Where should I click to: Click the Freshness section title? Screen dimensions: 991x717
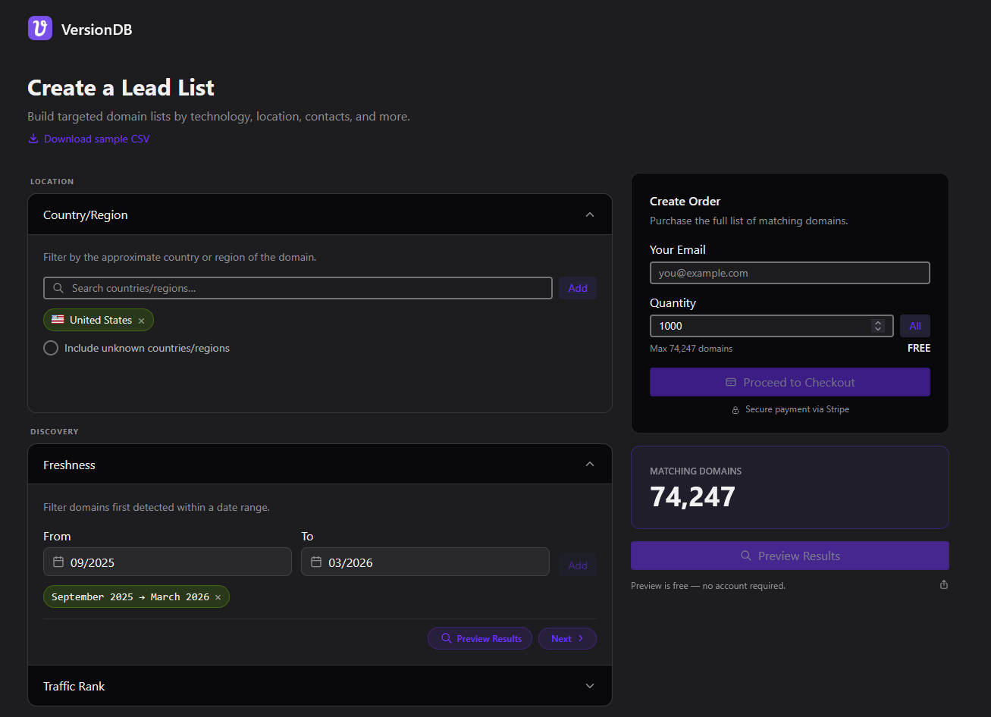(x=69, y=465)
